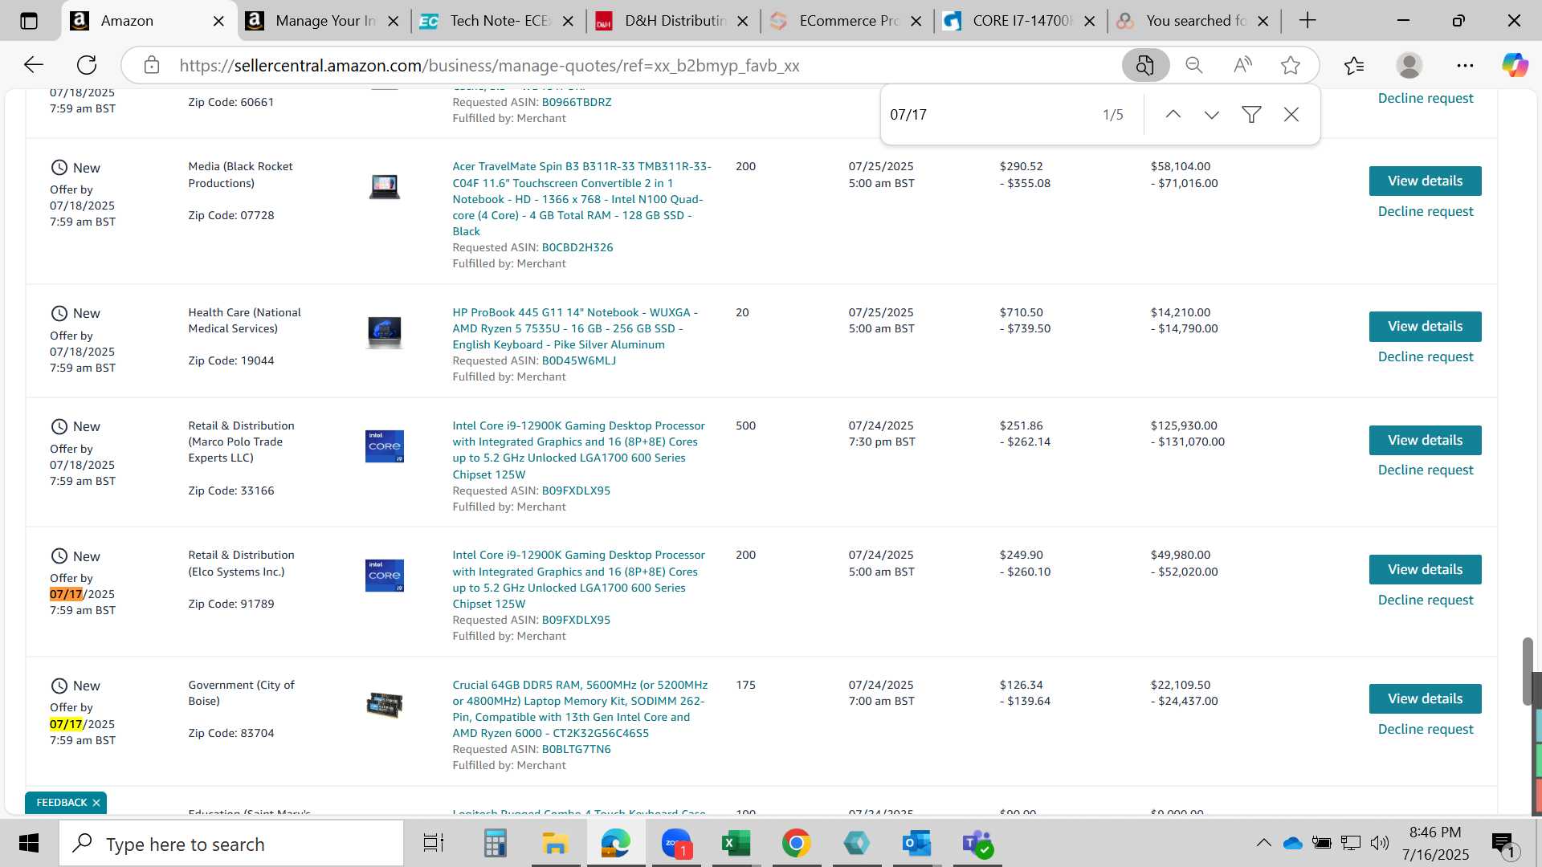Decline the Acer TravelMate quote request
The image size is (1542, 867).
tap(1426, 211)
